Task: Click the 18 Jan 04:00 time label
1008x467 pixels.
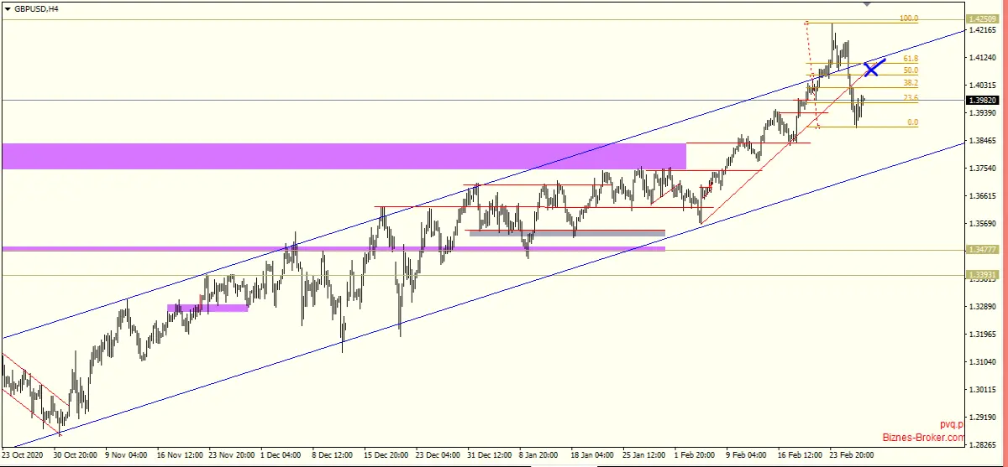Action: tap(592, 454)
